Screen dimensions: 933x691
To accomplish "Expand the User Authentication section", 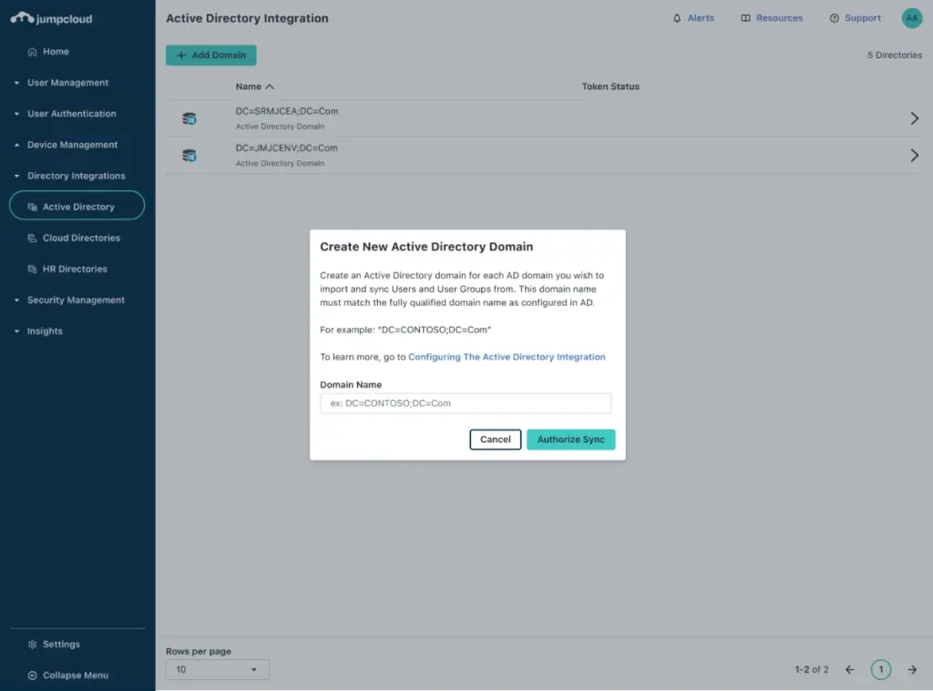I will click(71, 114).
